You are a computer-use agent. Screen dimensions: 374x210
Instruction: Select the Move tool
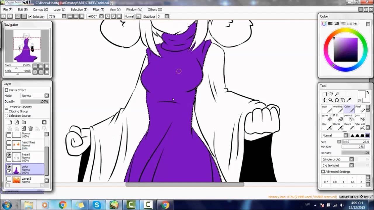tap(325, 100)
